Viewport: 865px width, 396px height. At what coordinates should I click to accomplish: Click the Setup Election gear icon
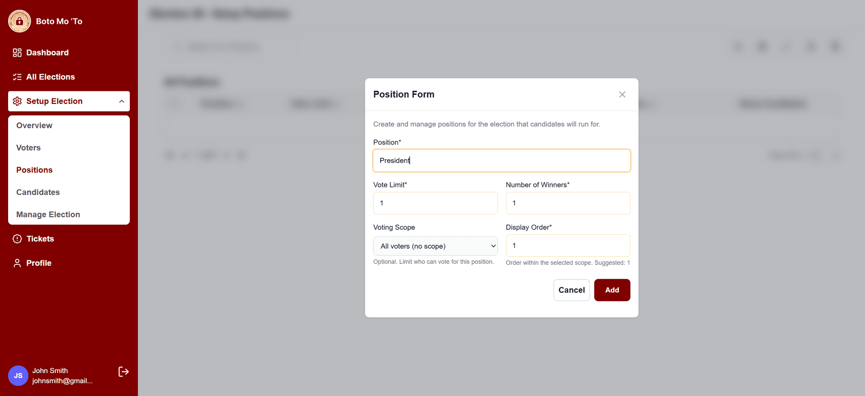pyautogui.click(x=17, y=101)
